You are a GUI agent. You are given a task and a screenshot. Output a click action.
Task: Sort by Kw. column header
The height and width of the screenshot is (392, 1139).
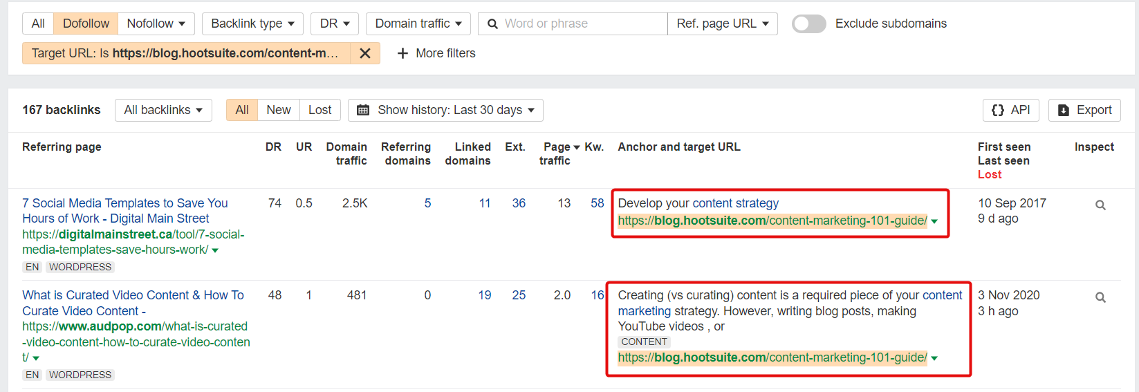click(x=594, y=147)
